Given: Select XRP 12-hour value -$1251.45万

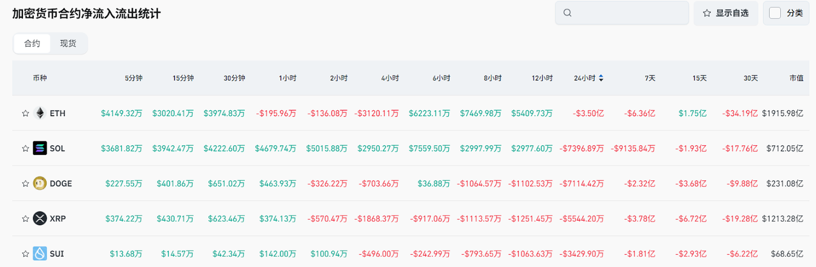Looking at the screenshot, I should point(530,219).
